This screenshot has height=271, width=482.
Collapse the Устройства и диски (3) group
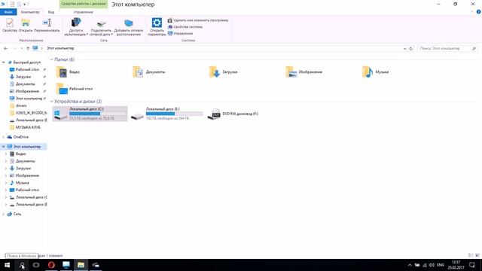(52, 102)
